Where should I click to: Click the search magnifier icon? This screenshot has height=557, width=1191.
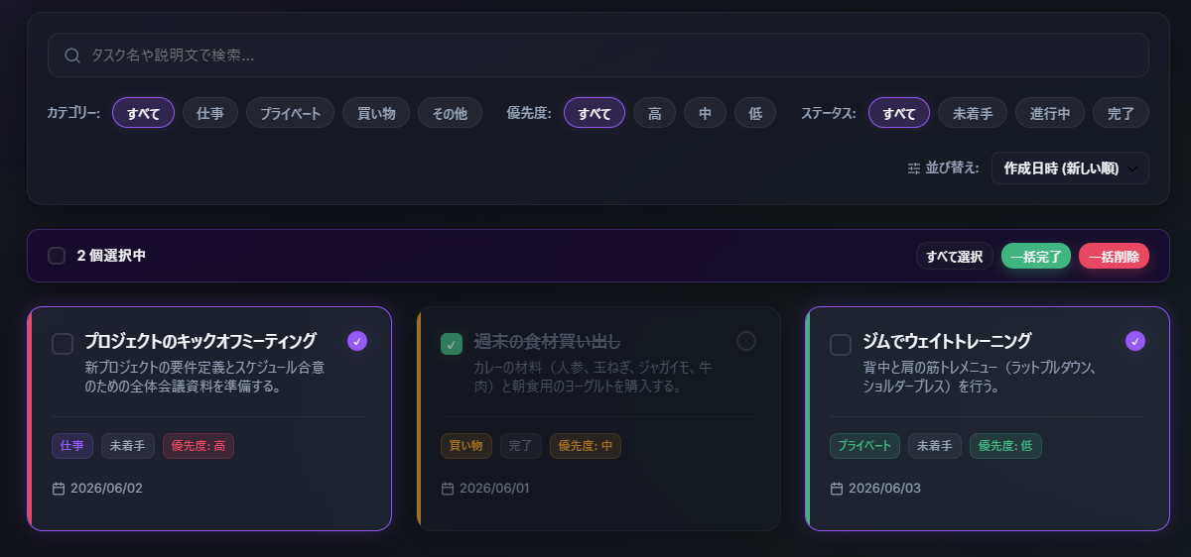pos(71,56)
